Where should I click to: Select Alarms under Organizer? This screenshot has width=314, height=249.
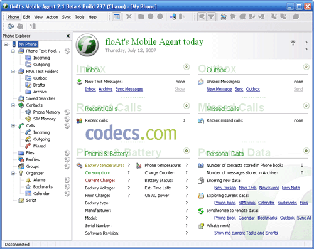pos(40,180)
